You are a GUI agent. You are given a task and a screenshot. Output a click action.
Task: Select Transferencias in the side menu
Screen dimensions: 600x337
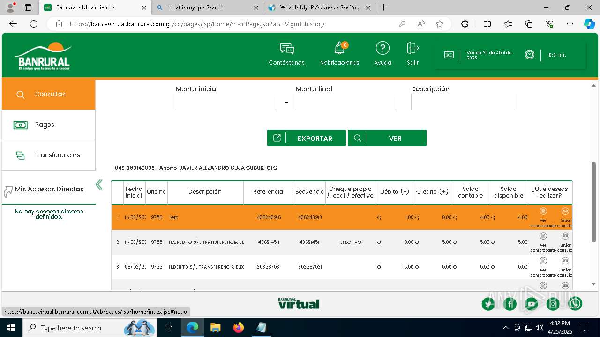click(x=49, y=155)
